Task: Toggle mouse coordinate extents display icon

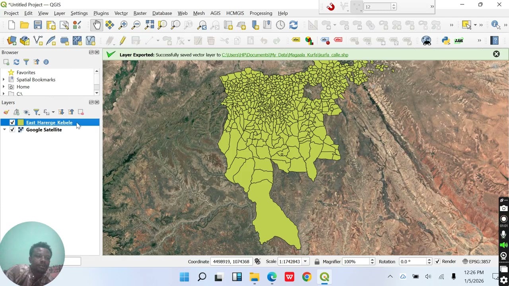Action: click(257, 261)
